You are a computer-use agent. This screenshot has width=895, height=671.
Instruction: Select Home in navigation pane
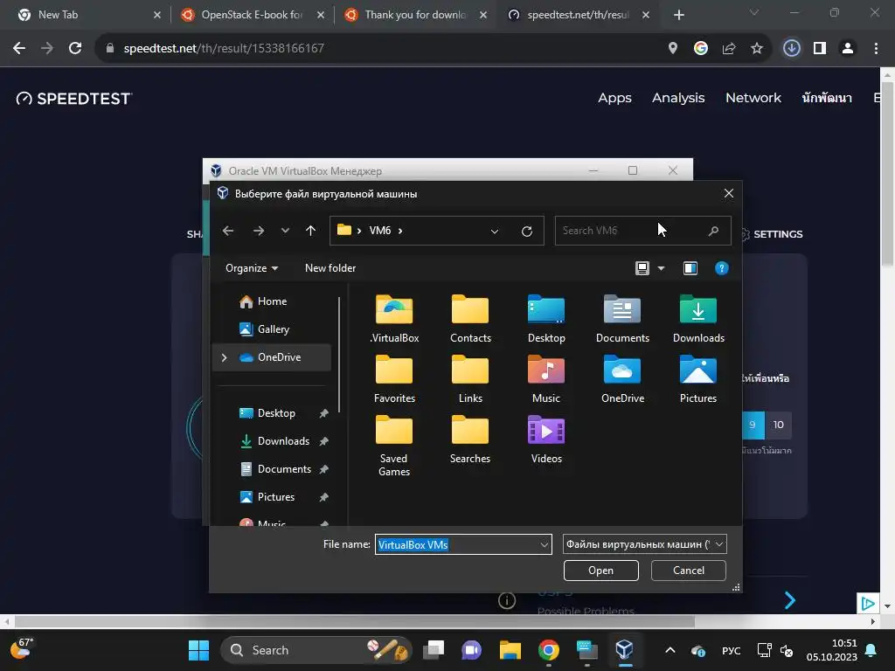pos(271,301)
